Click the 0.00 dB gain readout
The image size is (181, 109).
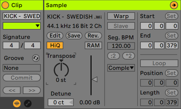point(90,102)
